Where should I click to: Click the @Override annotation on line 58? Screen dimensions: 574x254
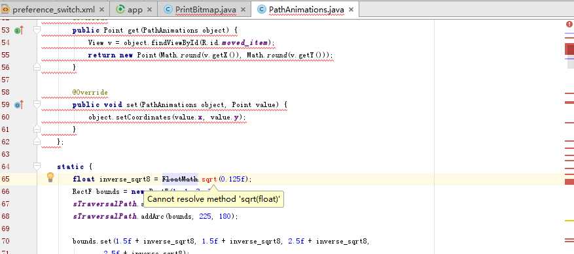click(90, 92)
